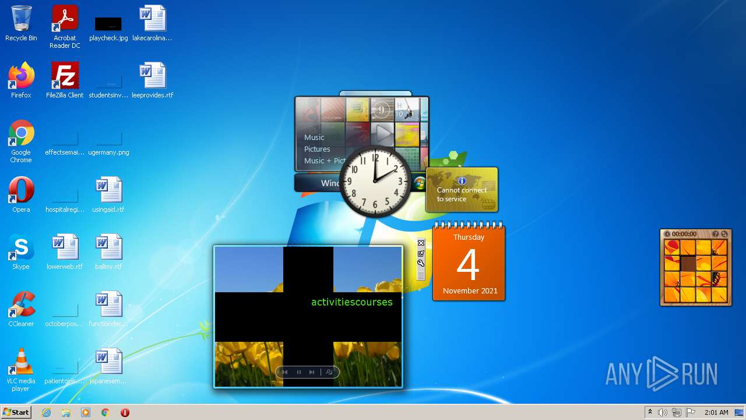Screen dimensions: 746x420
Task: Open CCleaner desktop shortcut
Action: click(21, 309)
